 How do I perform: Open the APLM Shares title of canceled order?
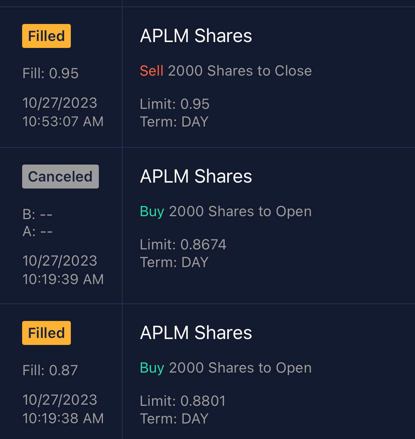[x=196, y=176]
